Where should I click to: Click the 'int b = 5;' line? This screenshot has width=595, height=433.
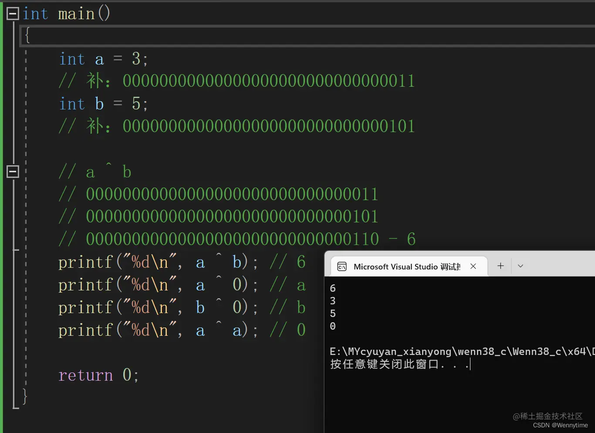click(104, 104)
